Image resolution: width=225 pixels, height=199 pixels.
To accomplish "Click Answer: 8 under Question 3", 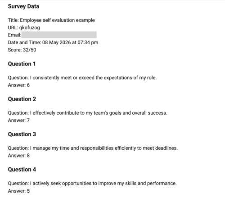I will 19,155.
